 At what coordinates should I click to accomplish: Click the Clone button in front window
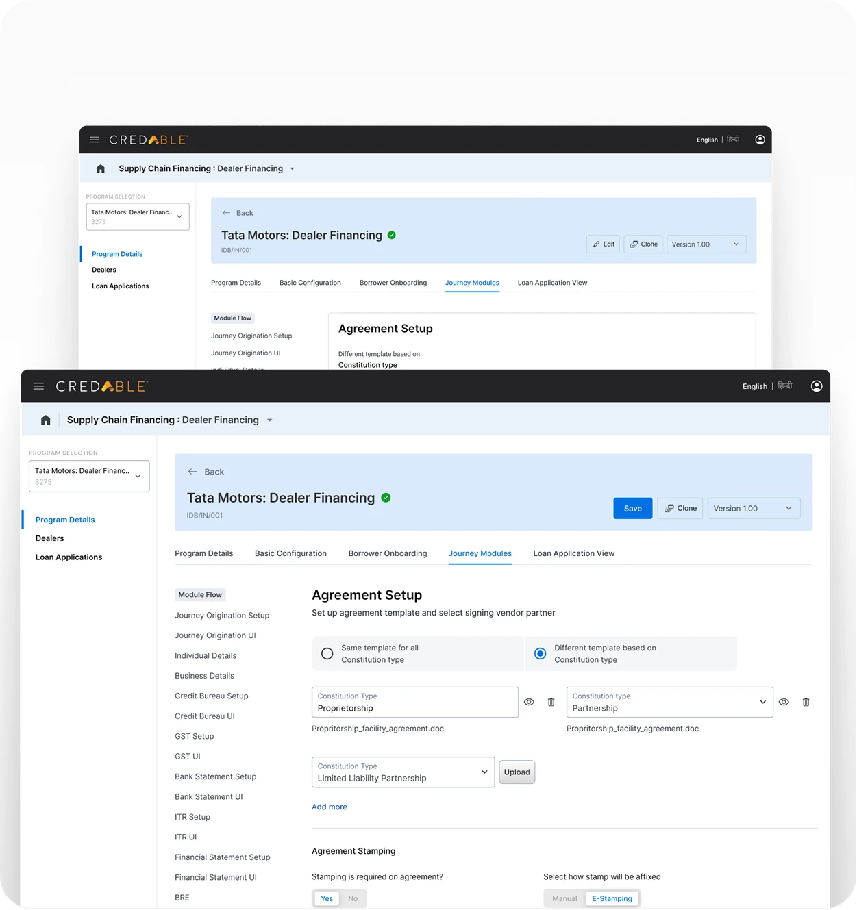coord(680,508)
